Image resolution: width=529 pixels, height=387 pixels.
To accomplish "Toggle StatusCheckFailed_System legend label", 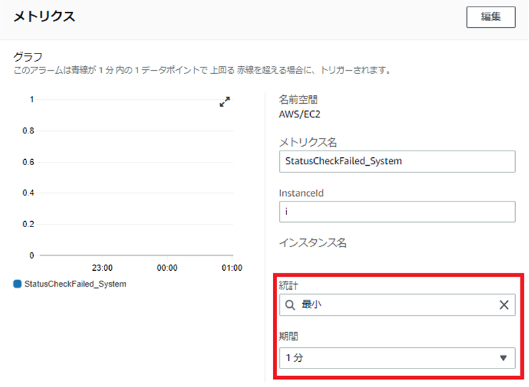I will pyautogui.click(x=75, y=284).
